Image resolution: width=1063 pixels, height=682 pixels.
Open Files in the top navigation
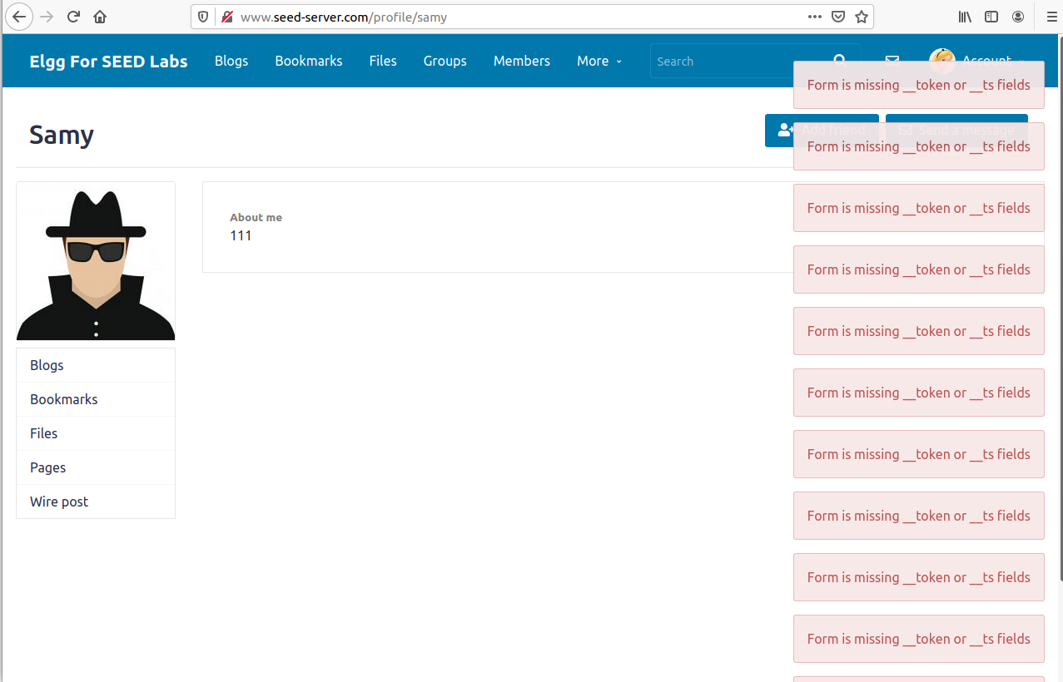pos(383,61)
